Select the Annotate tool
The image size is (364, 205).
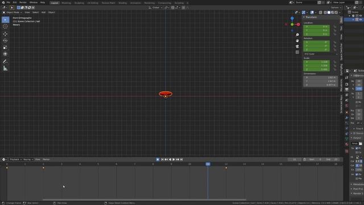point(5,61)
